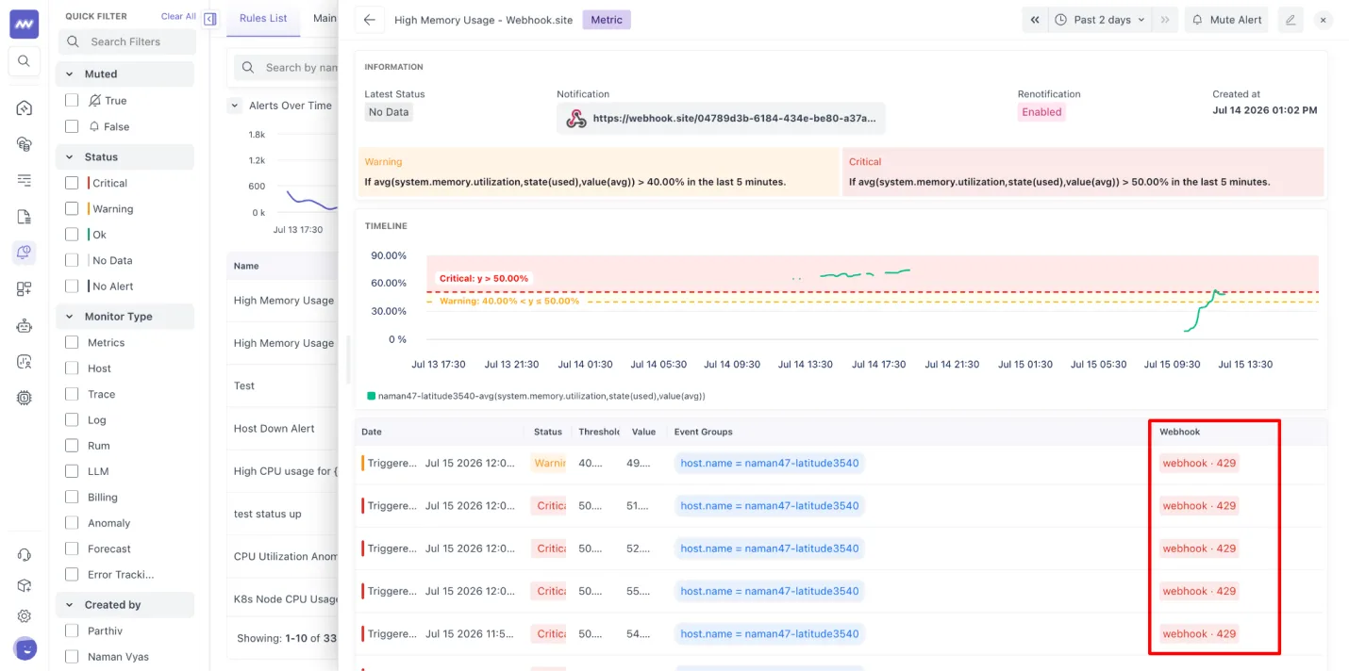Viewport: 1349px width, 671px height.
Task: Go back using the left arrow button
Action: point(370,20)
